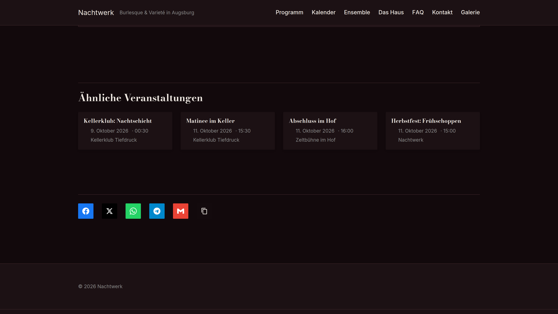Click the 'Burlesque & Varieté in Augsburg' tagline
Viewport: 558px width, 314px height.
[157, 13]
